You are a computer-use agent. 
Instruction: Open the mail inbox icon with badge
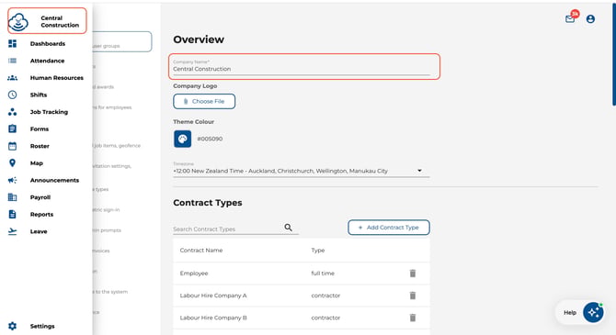570,19
